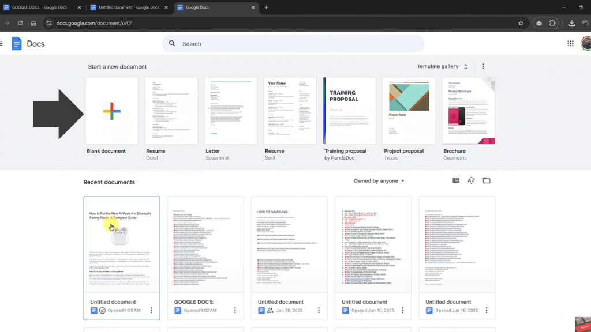The image size is (591, 332).
Task: Choose the Project proposal Tropic template
Action: click(x=409, y=111)
